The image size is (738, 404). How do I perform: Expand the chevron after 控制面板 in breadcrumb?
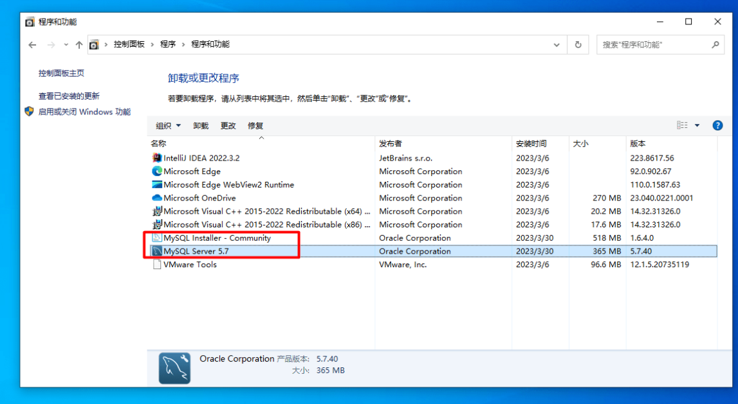coord(152,44)
